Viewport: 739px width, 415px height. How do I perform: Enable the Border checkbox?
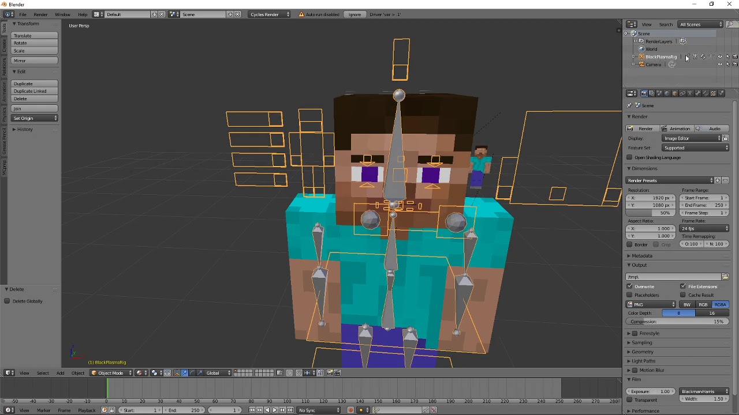coord(630,244)
